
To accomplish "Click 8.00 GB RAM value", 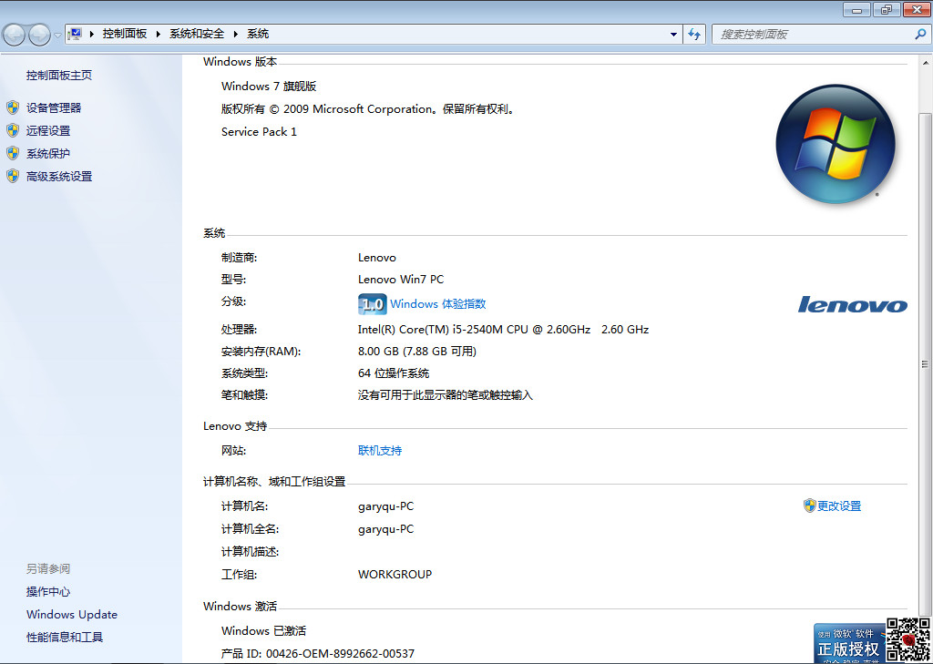I will (417, 351).
